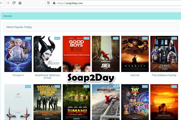Click the 2017 badge on Jumanji
Screen dimensions: 181x120
point(87,87)
